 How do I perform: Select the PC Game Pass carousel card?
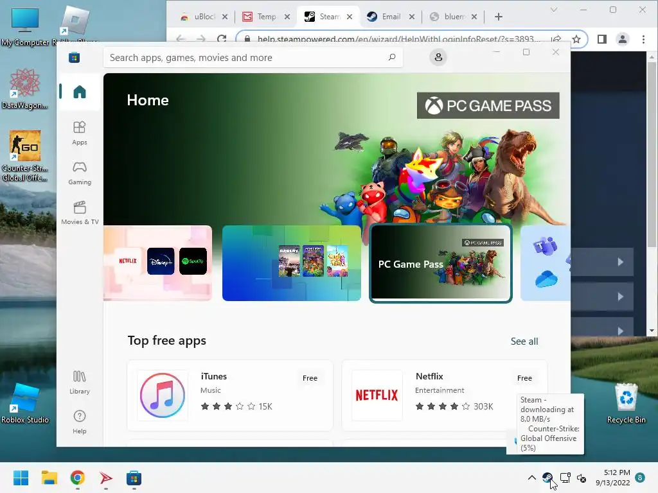441,263
